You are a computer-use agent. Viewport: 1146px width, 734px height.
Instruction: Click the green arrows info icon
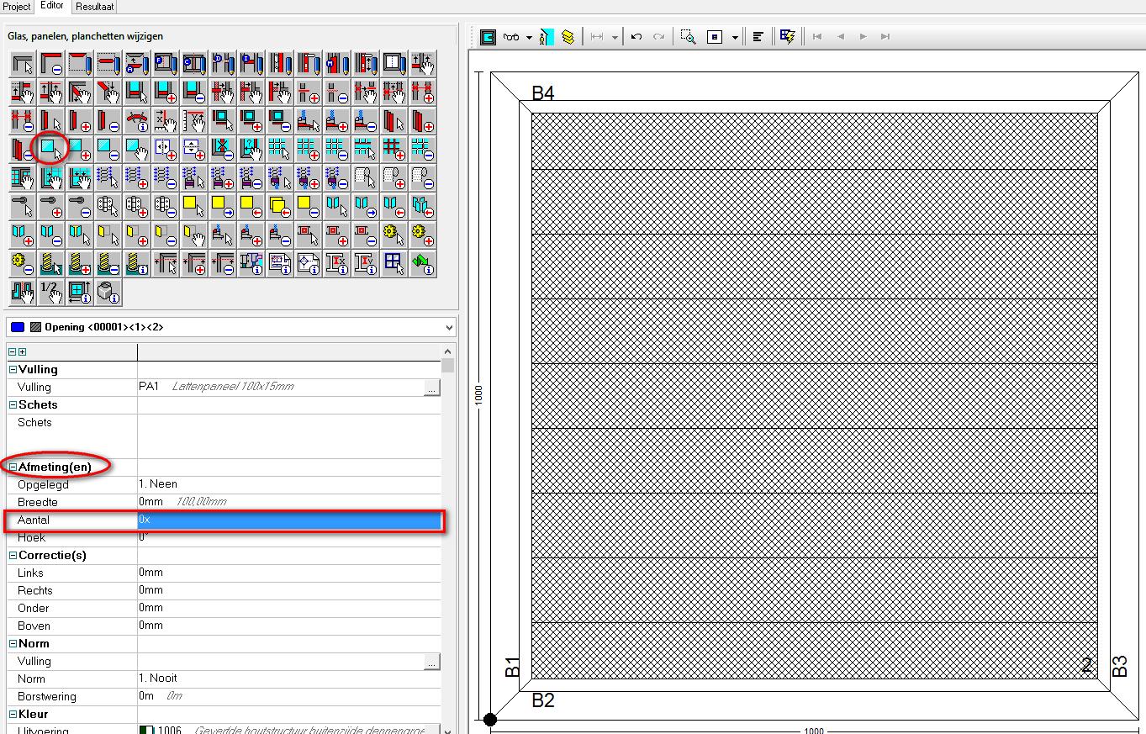tap(423, 263)
